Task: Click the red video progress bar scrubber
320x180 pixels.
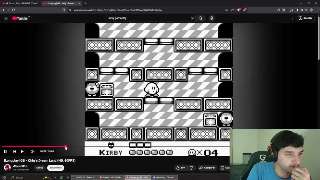Action: click(x=65, y=146)
